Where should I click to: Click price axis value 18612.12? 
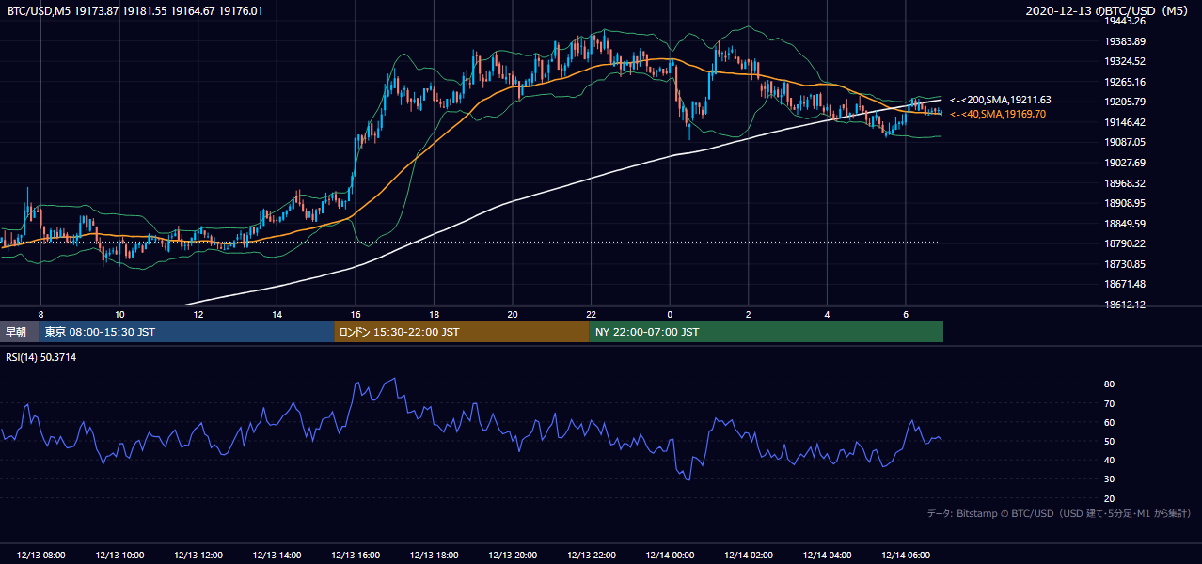pyautogui.click(x=1125, y=305)
